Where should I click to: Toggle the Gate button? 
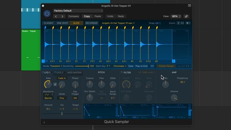131,66
